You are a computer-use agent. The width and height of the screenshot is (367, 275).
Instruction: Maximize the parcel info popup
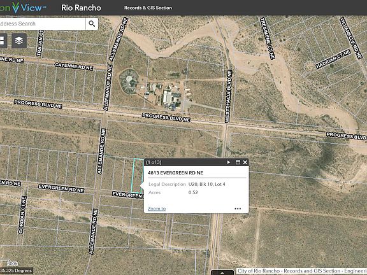click(238, 162)
